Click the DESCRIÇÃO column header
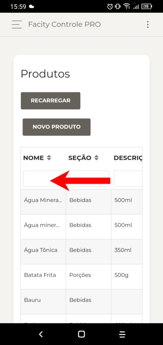This screenshot has width=163, height=345. tap(128, 158)
